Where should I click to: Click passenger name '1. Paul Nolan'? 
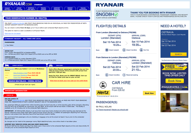point(9,45)
